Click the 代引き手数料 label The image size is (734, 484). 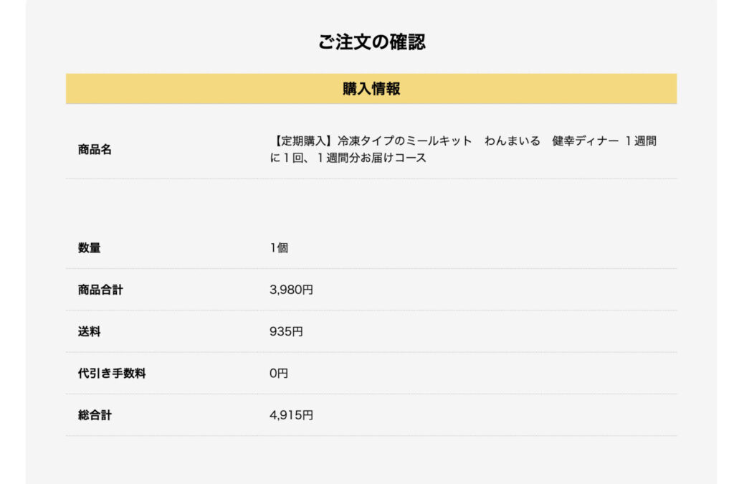point(112,373)
